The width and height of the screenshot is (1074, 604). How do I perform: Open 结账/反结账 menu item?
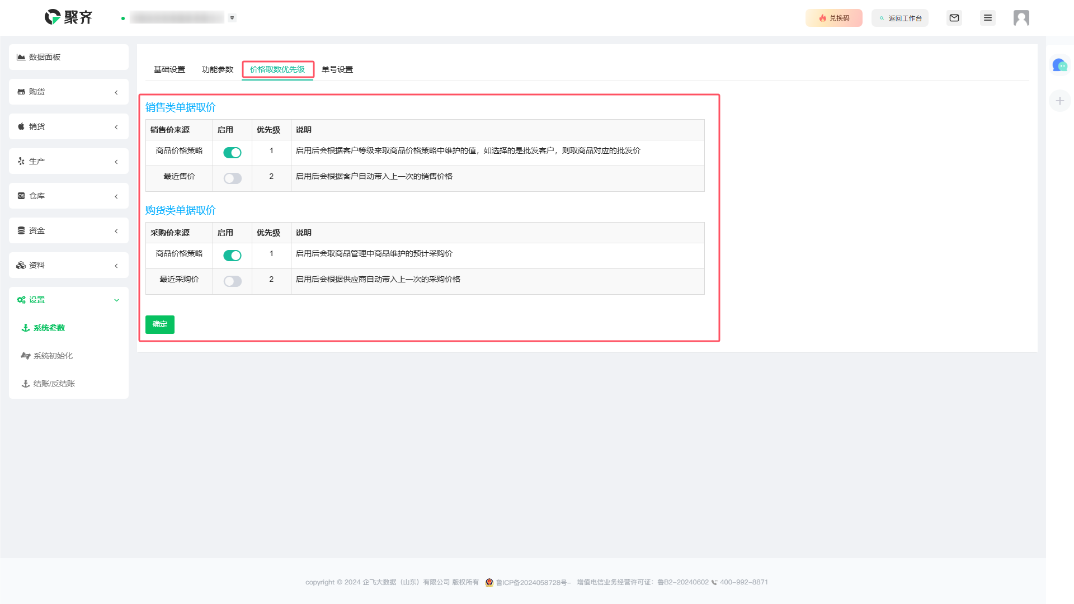[54, 384]
